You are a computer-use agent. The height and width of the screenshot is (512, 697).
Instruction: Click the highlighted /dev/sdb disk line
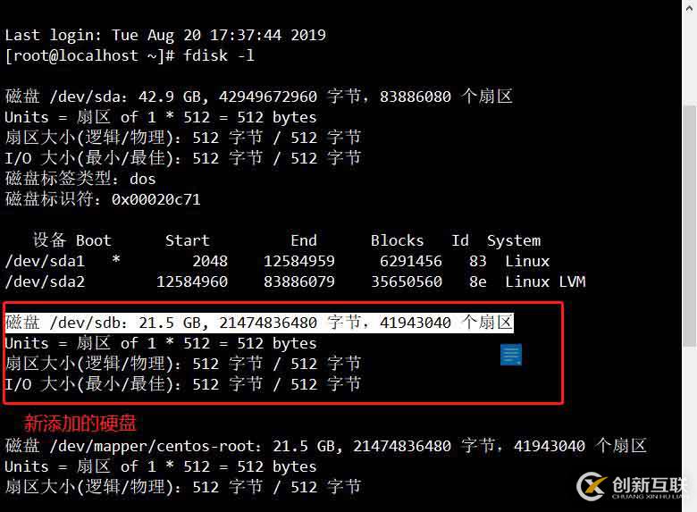click(x=259, y=323)
